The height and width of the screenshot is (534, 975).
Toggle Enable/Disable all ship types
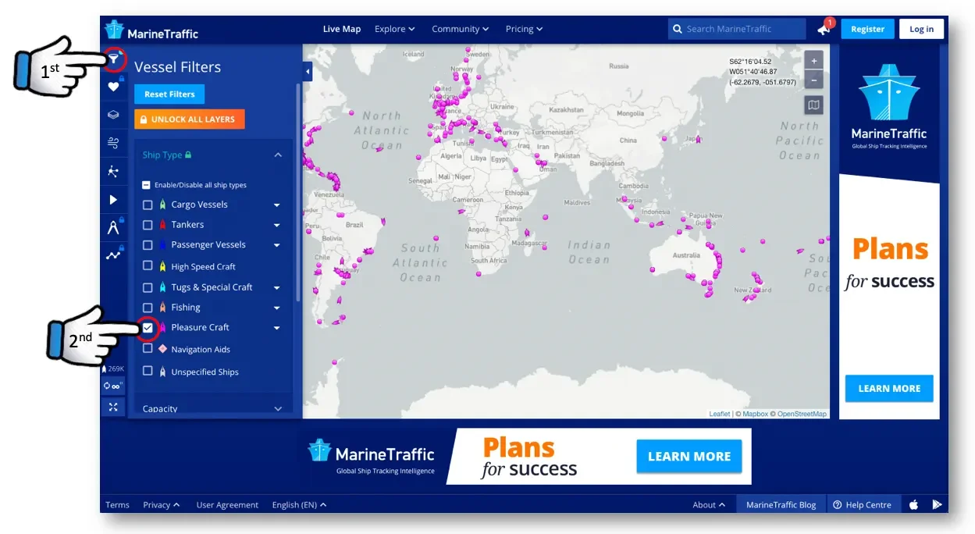point(146,185)
